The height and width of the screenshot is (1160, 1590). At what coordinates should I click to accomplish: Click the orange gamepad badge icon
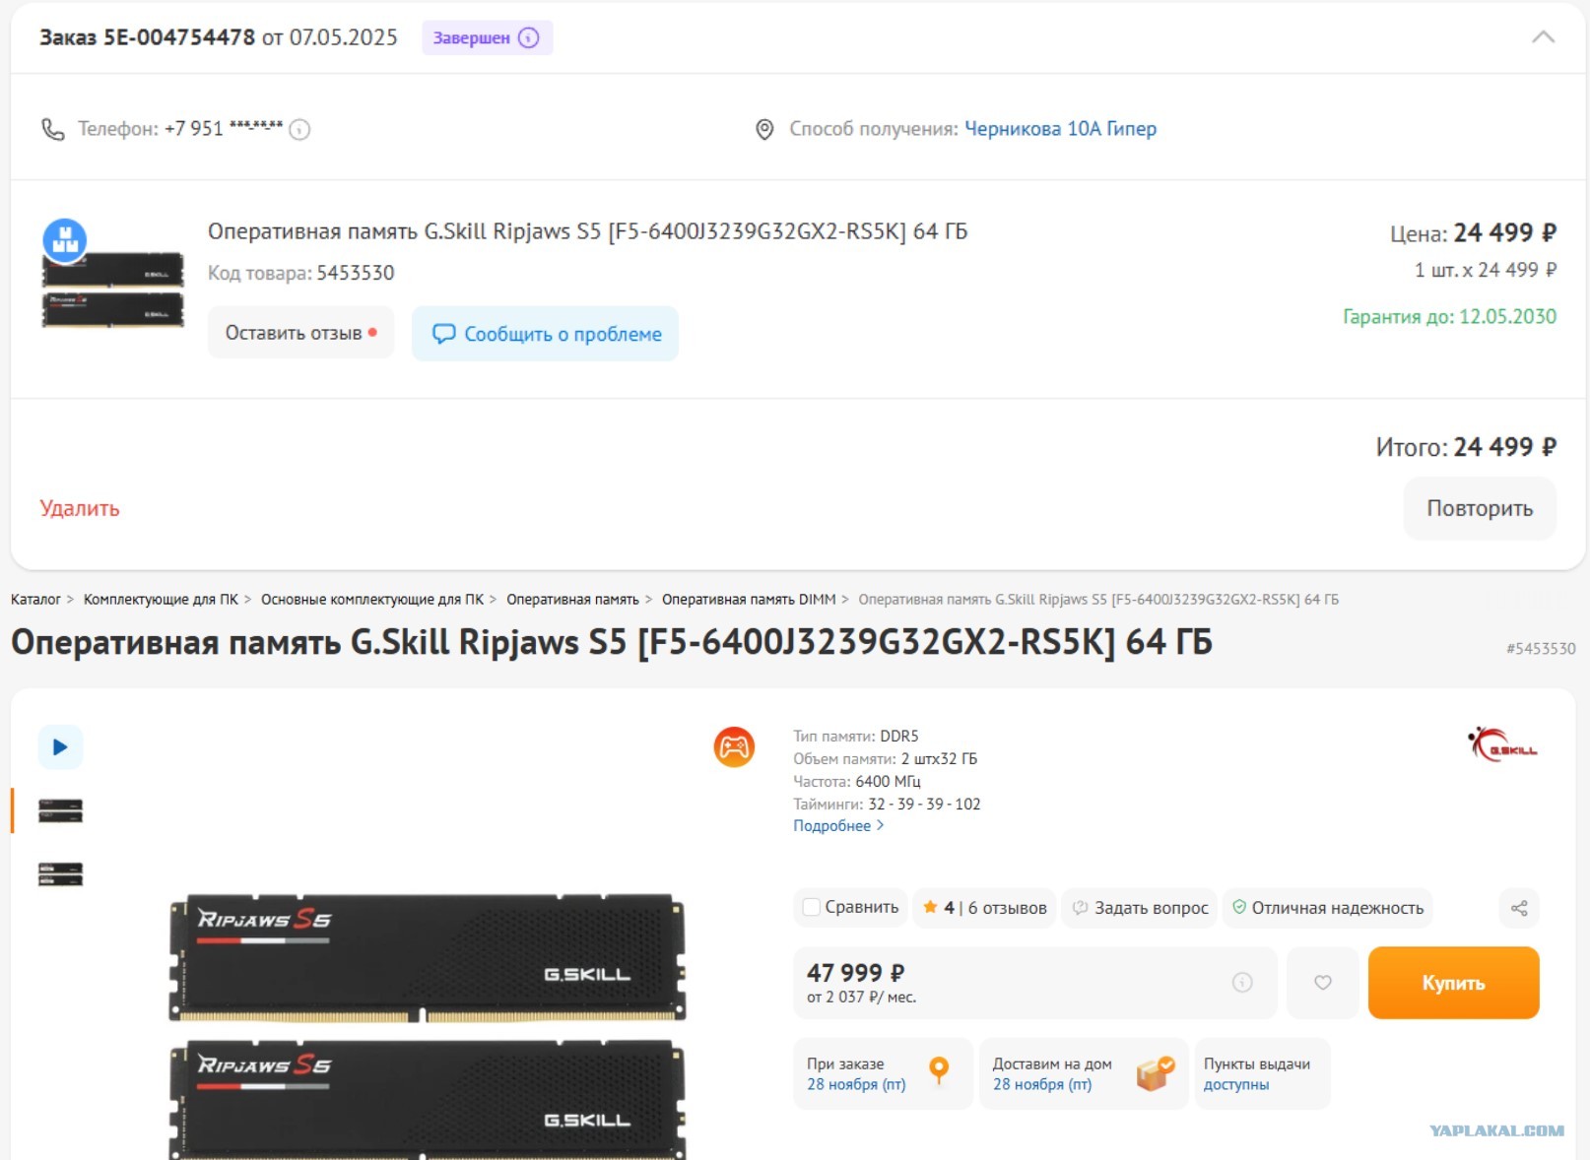[x=734, y=747]
